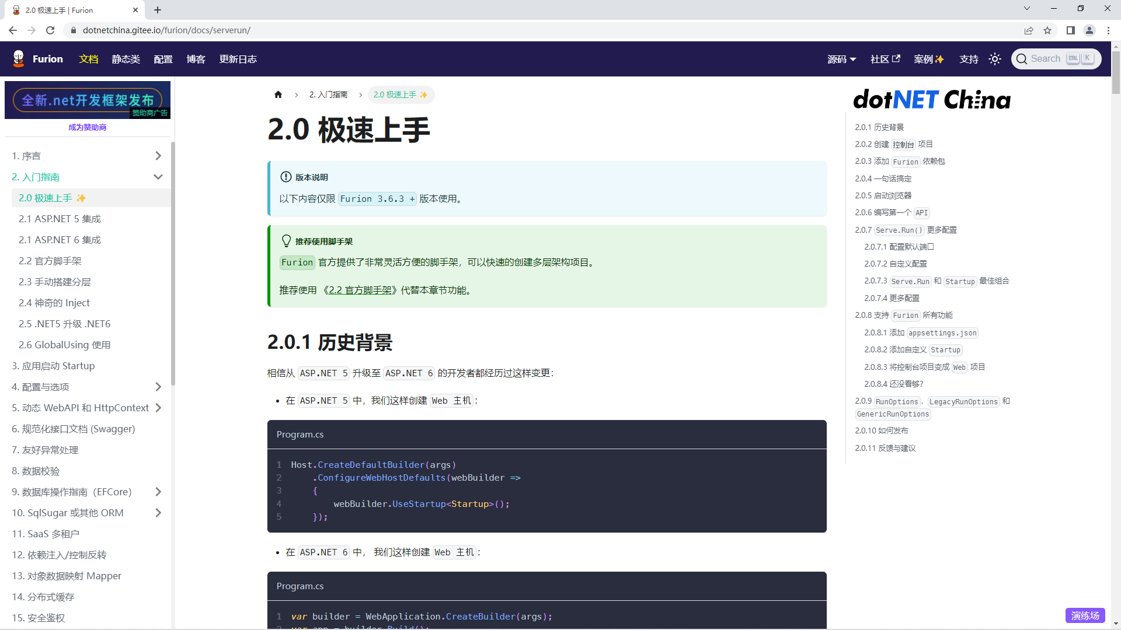Open browser share icon in address bar
This screenshot has width=1121, height=630.
(x=1029, y=30)
